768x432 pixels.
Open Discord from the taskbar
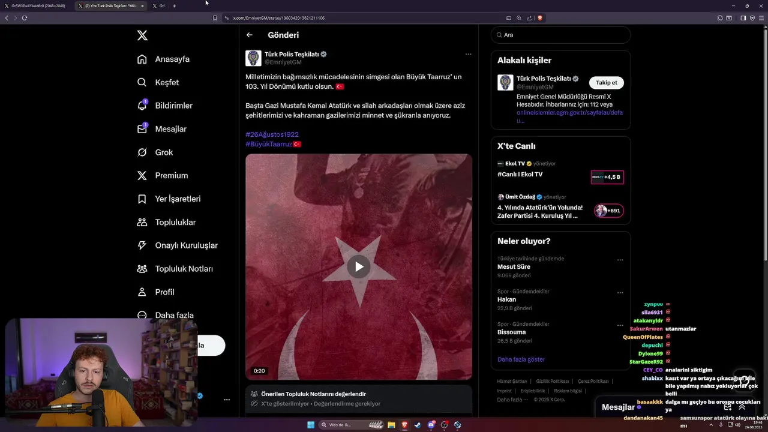(431, 425)
